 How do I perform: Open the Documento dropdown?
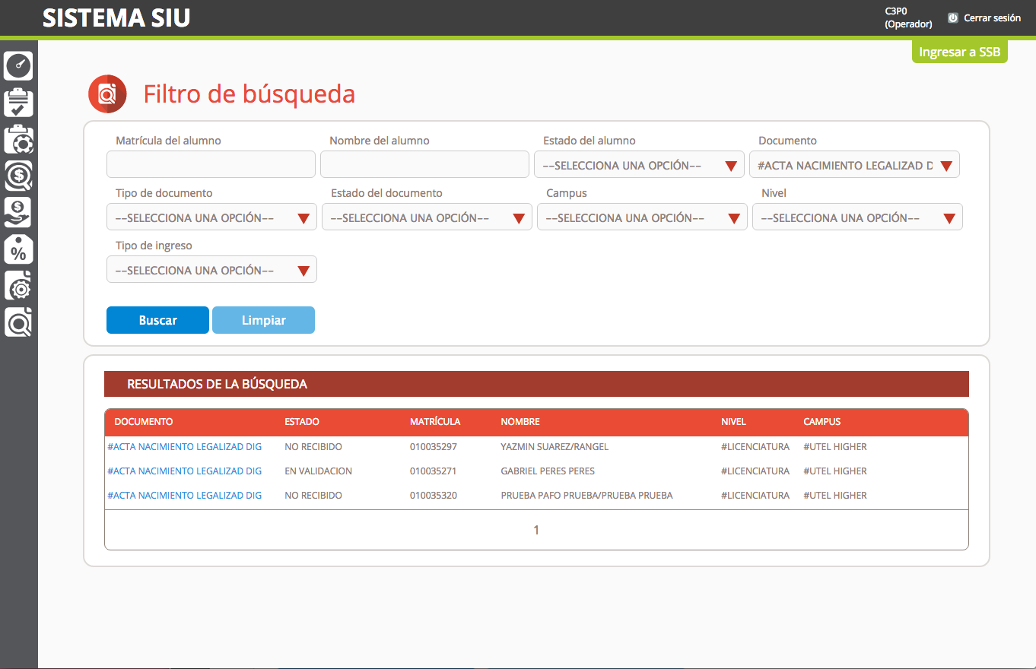[854, 164]
